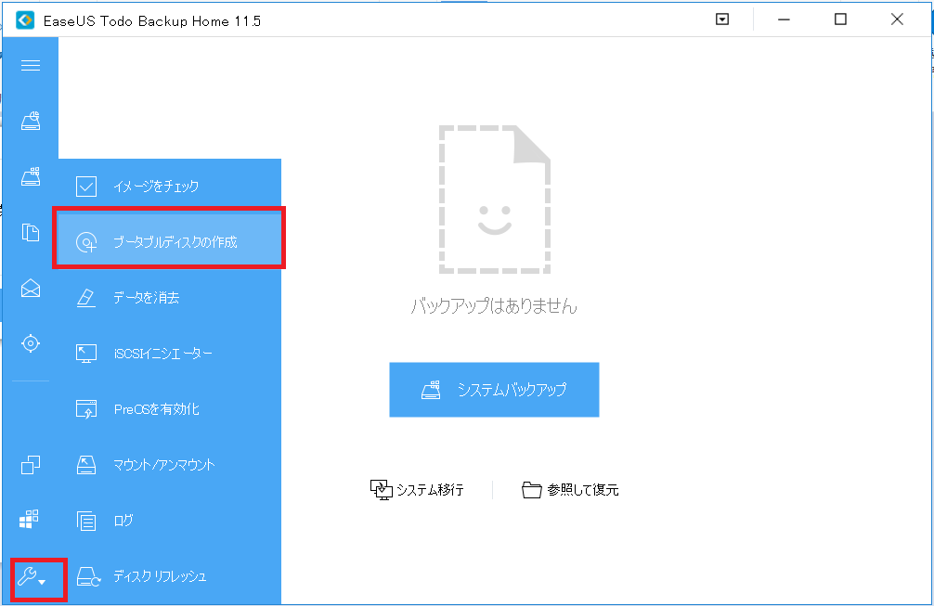The height and width of the screenshot is (606, 934).
Task: Open System Transfer windows-squares sidebar icon
Action: tap(29, 519)
